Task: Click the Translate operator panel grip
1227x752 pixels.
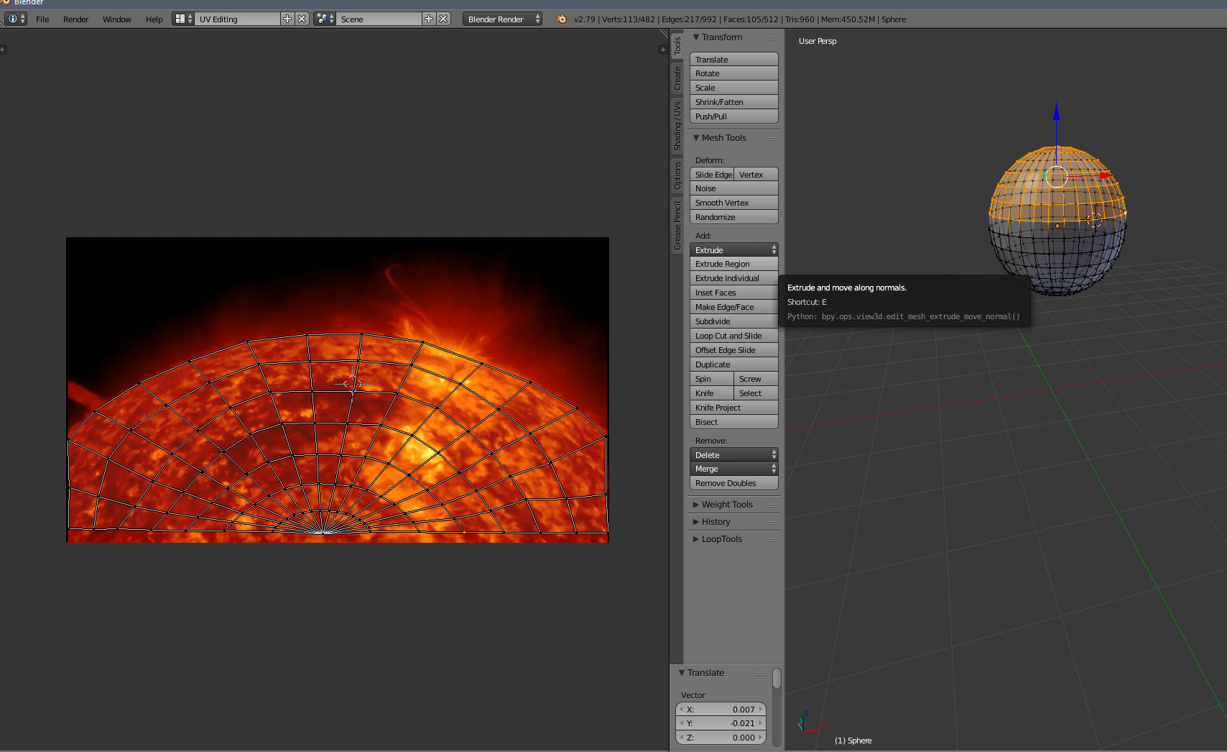Action: 760,674
